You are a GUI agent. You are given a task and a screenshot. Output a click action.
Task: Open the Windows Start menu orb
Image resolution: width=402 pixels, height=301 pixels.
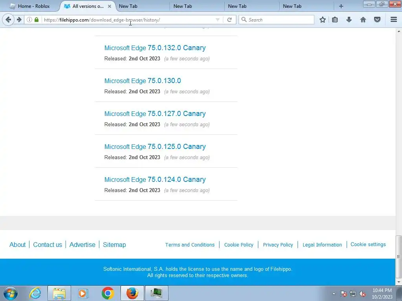tap(11, 293)
